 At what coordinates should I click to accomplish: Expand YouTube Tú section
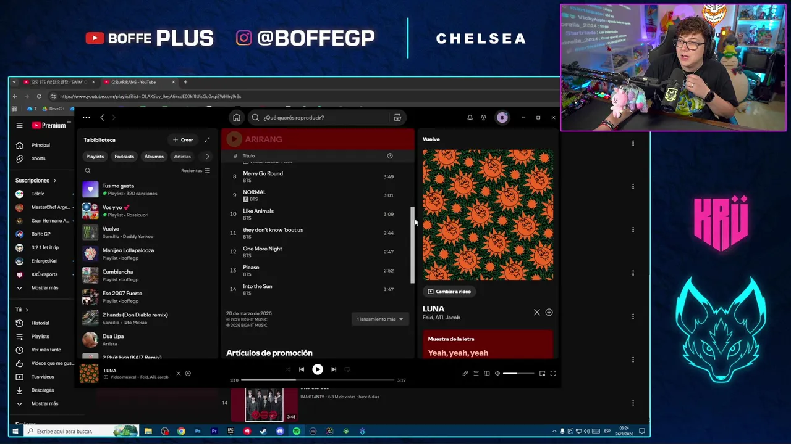[x=22, y=310]
